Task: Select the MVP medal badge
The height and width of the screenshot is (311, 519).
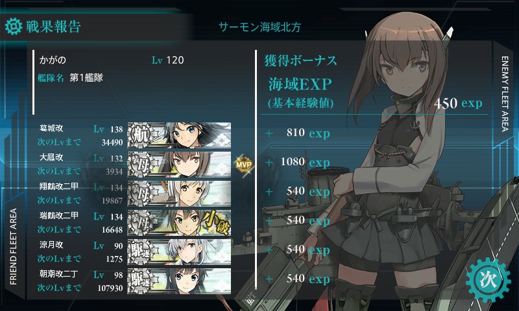Action: click(244, 165)
